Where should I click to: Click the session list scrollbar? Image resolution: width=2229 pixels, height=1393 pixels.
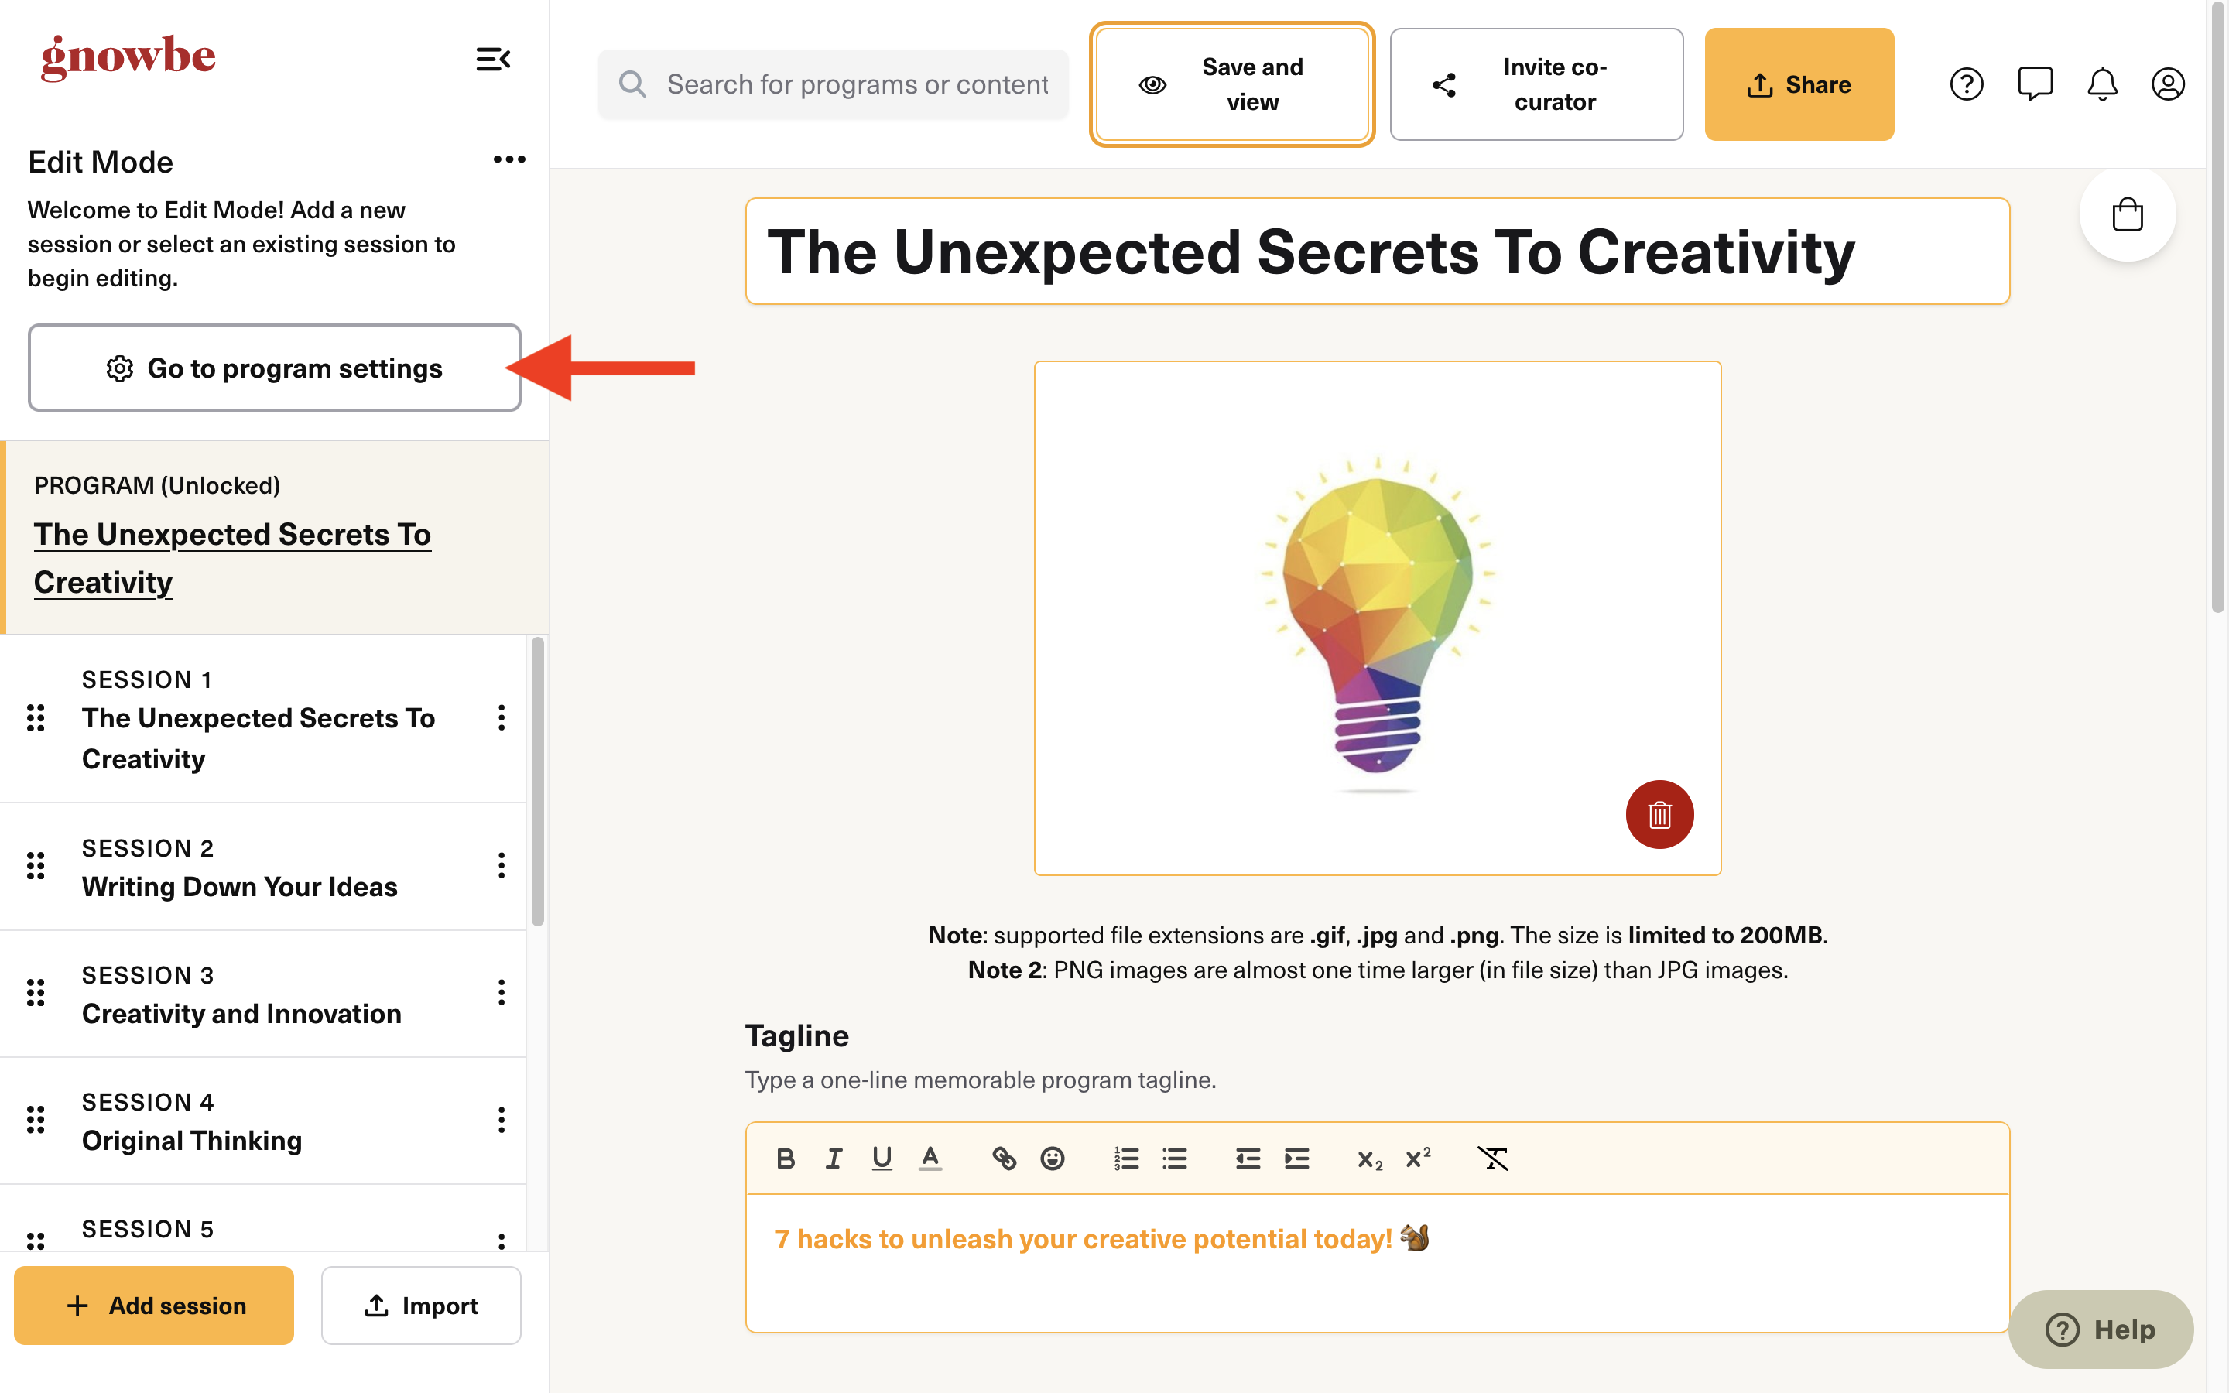(538, 782)
